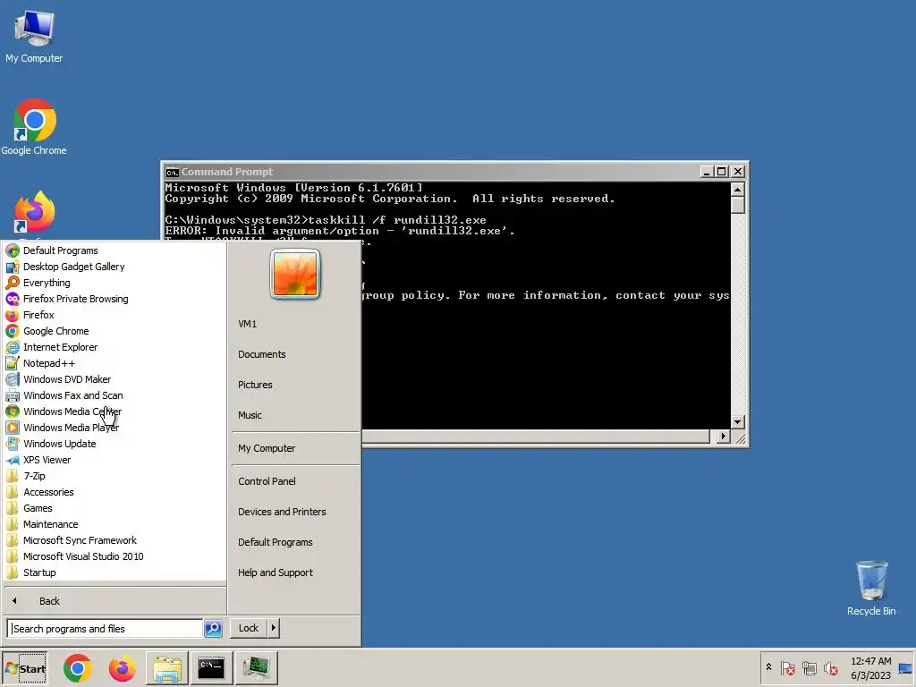Open Task Manager icon in taskbar
Viewport: 916px width, 687px height.
click(256, 668)
